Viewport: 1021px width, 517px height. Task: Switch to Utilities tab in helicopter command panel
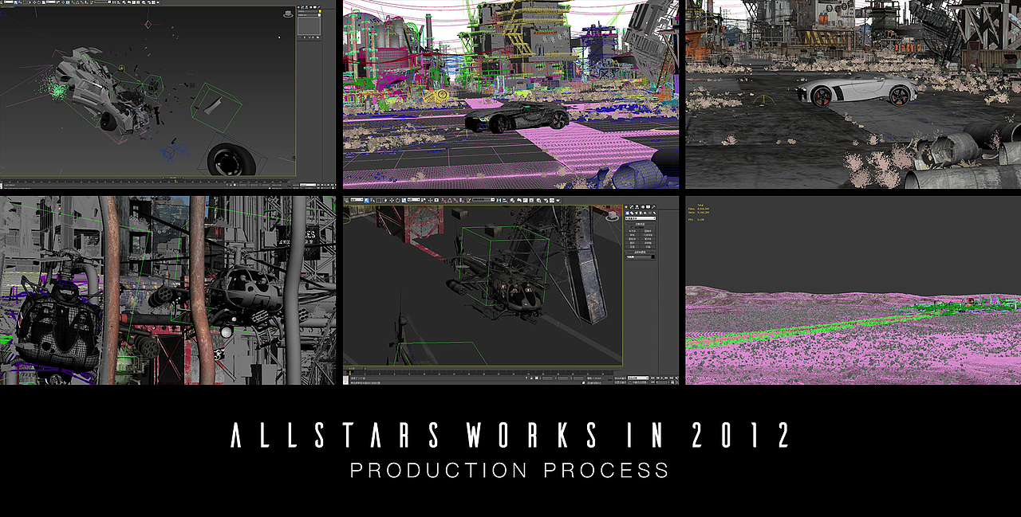653,207
